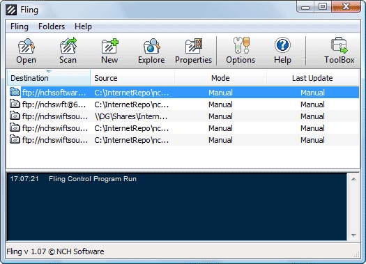Sort by the Last Update column header
Viewport: 366px width, 264px height.
(x=312, y=78)
